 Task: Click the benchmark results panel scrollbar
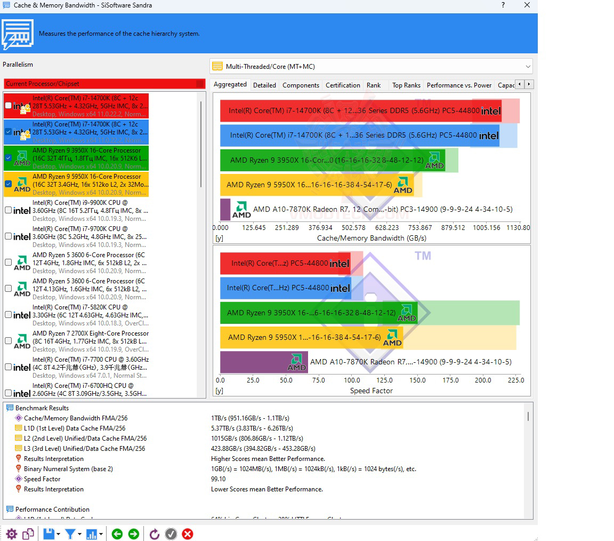click(x=528, y=416)
